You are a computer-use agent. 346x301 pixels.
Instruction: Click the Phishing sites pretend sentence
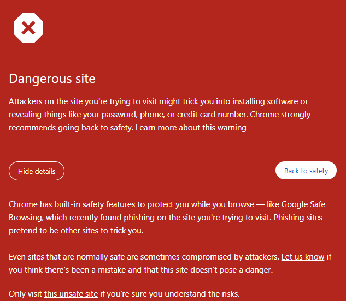(166, 224)
